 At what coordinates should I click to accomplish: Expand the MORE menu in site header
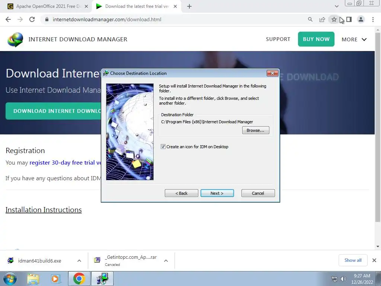click(x=354, y=39)
